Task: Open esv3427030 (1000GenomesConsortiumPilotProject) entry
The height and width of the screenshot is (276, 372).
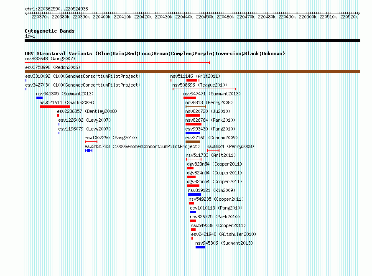Action: click(x=83, y=85)
